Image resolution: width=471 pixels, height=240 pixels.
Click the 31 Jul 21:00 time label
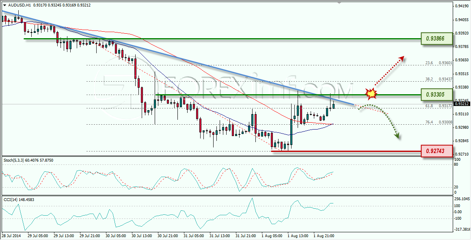[245, 236]
